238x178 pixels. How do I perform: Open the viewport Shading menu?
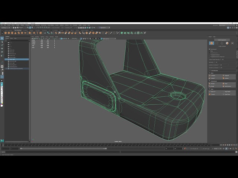coord(37,37)
